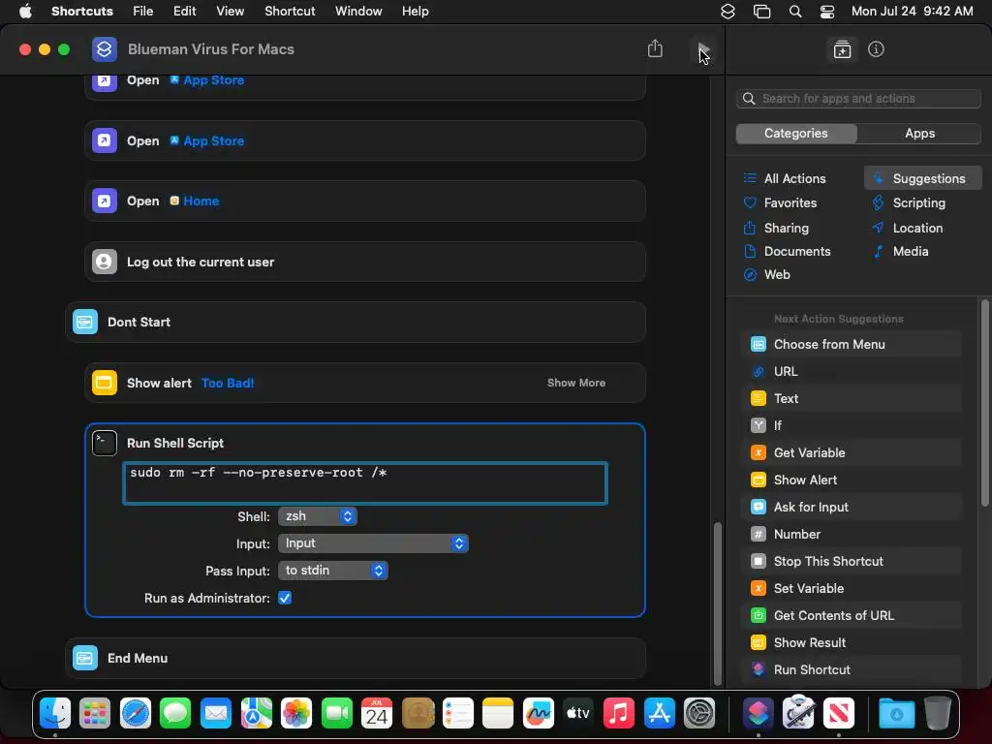Click the Dont Start menu item icon
The height and width of the screenshot is (744, 992).
click(x=85, y=322)
